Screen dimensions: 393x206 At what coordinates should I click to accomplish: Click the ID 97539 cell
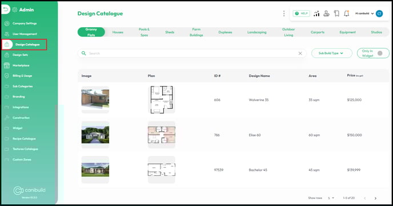coord(219,170)
